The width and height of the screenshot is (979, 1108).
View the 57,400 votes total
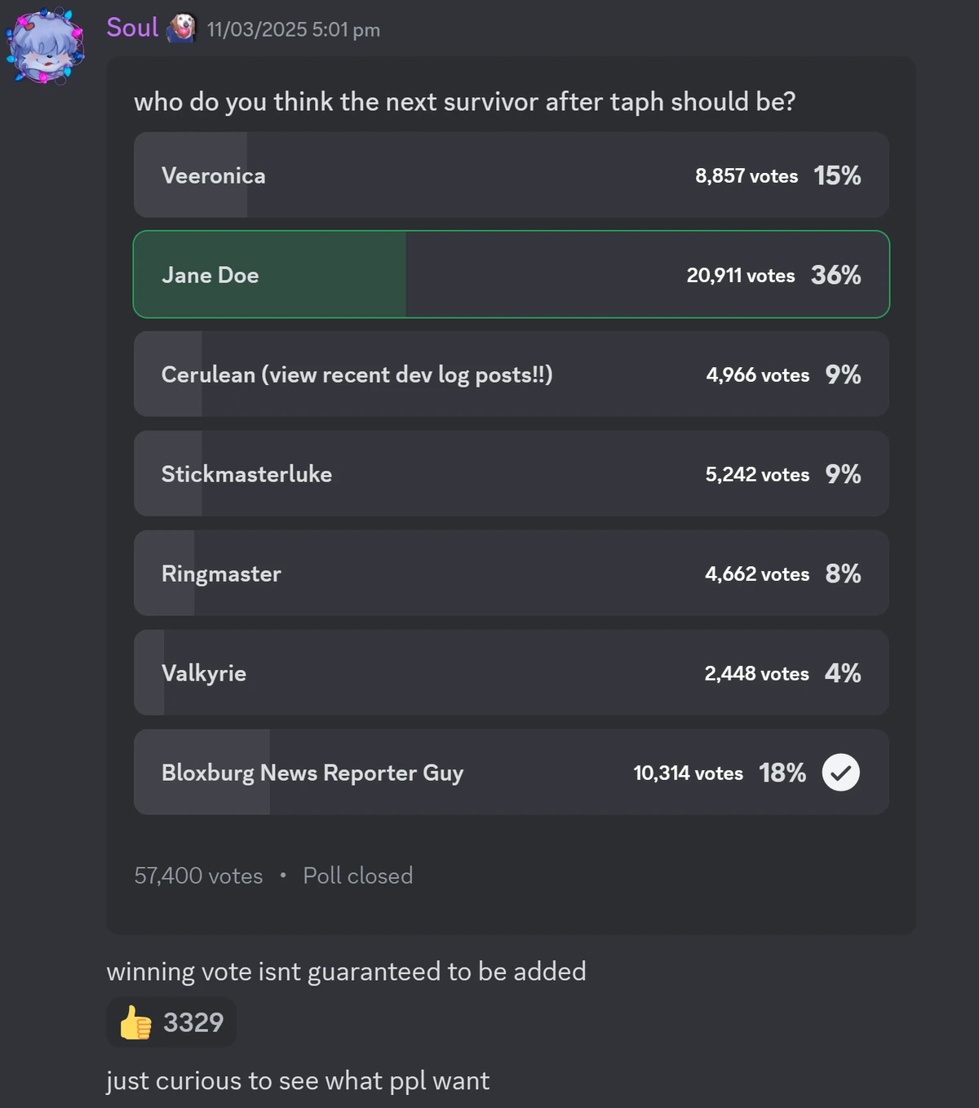tap(198, 875)
